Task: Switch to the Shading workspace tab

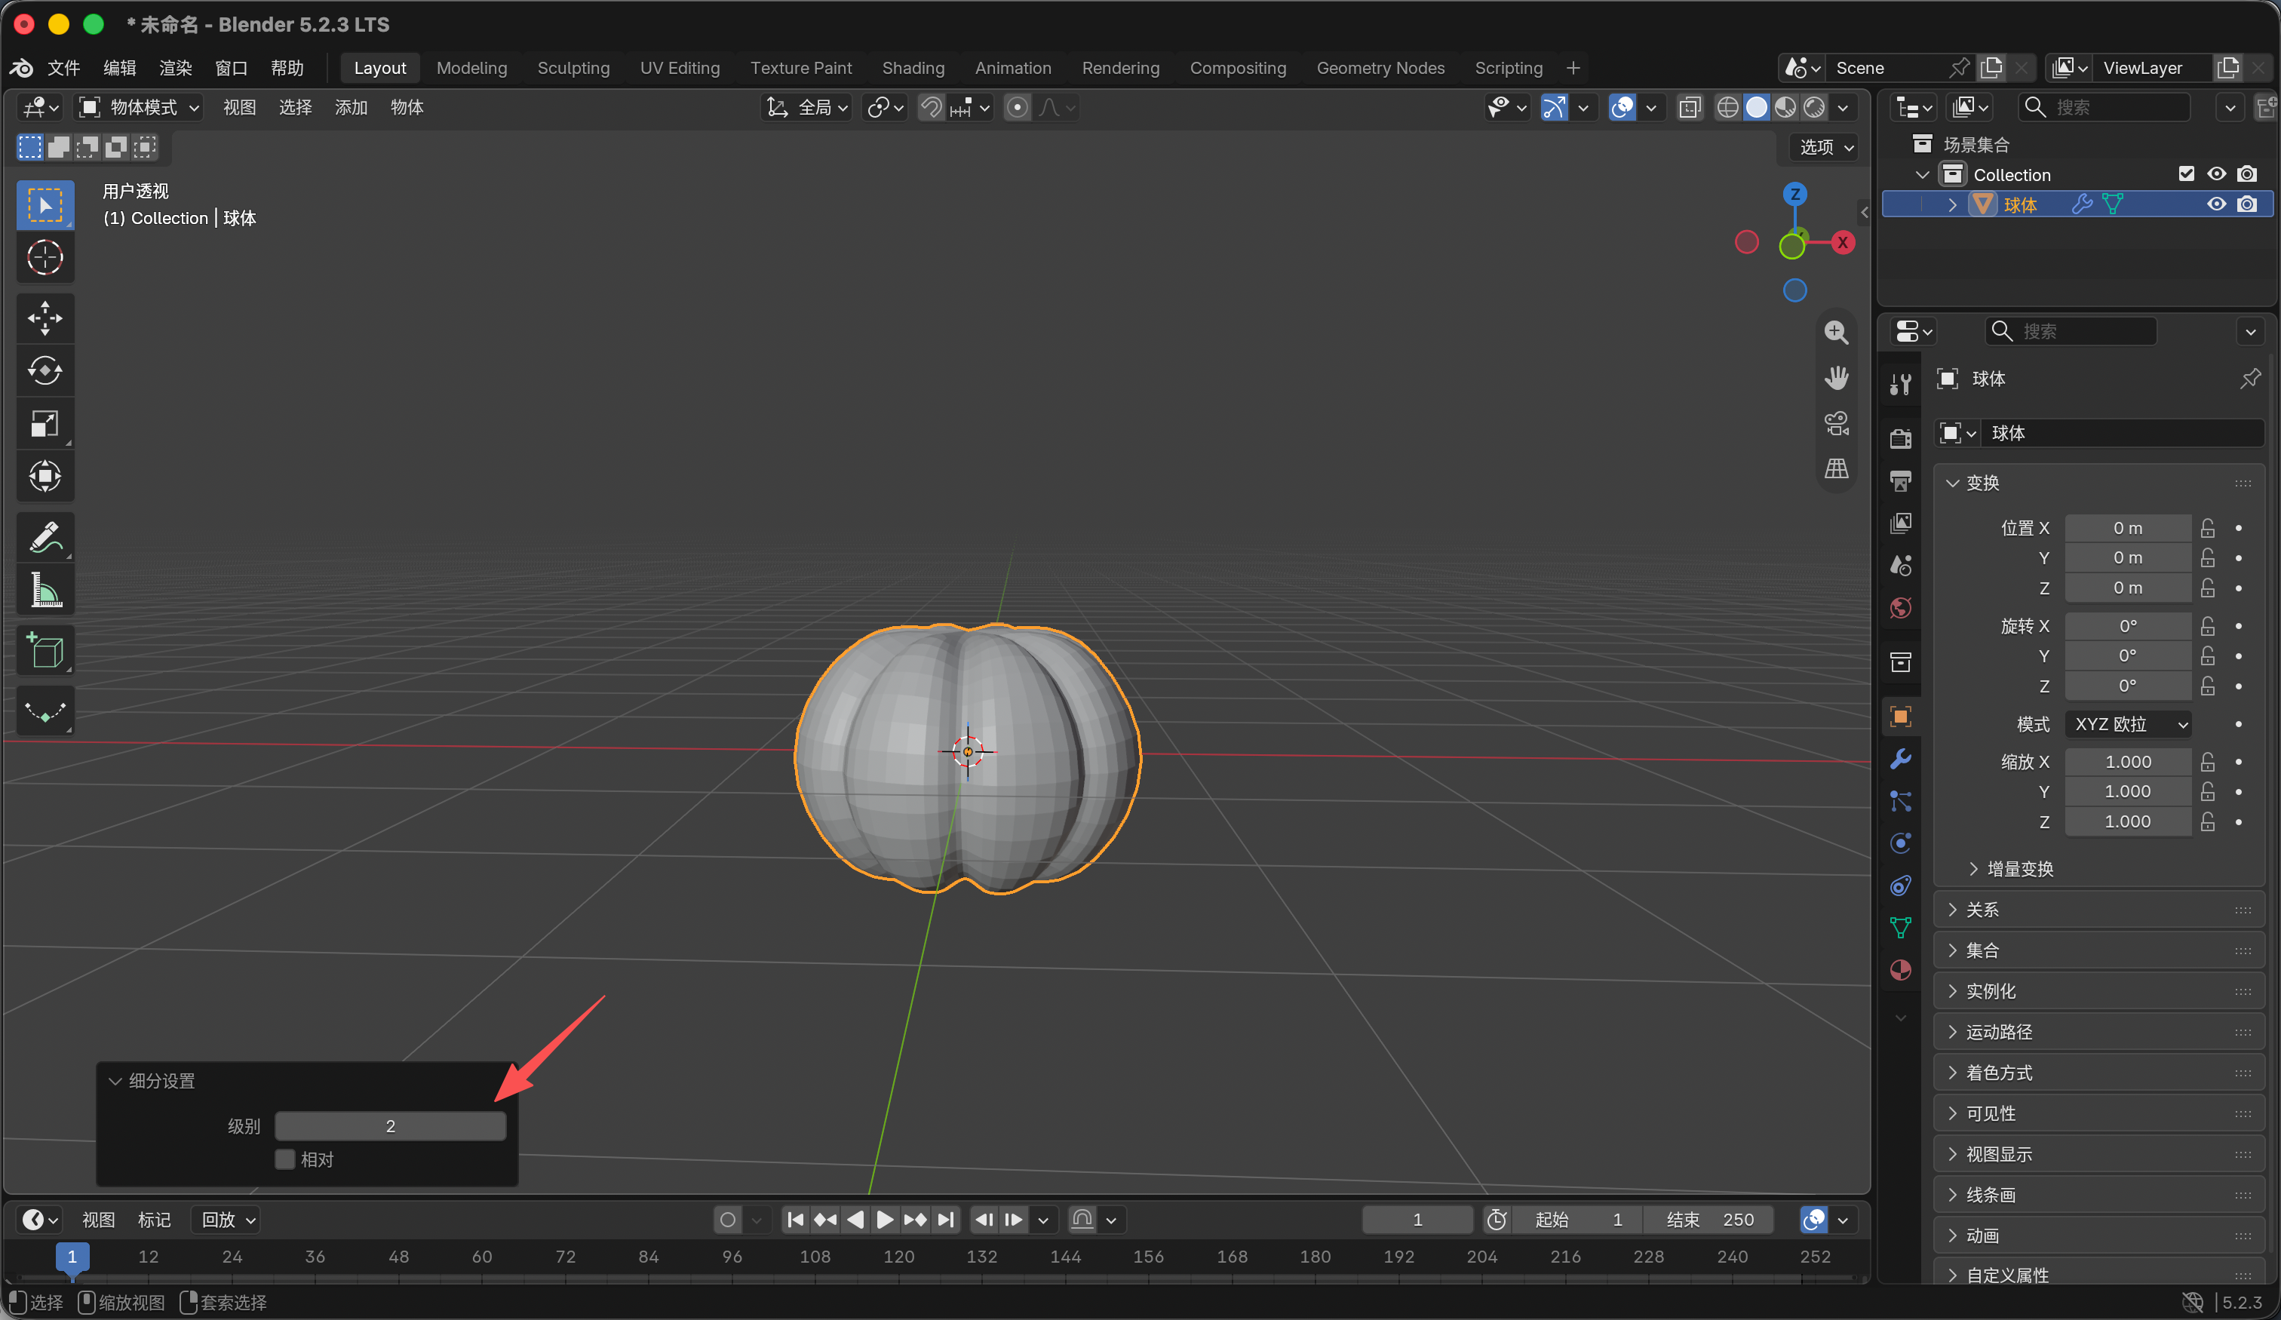Action: coord(913,68)
